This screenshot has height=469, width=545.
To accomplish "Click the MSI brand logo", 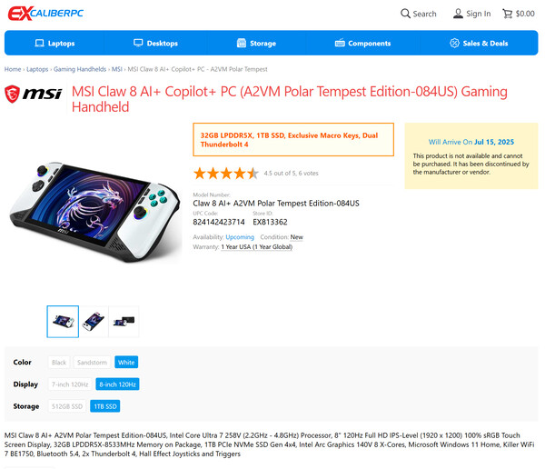I will point(34,94).
